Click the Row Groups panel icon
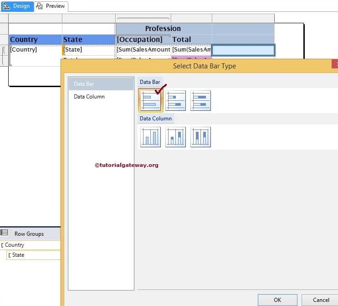This screenshot has width=338, height=306. 4,233
